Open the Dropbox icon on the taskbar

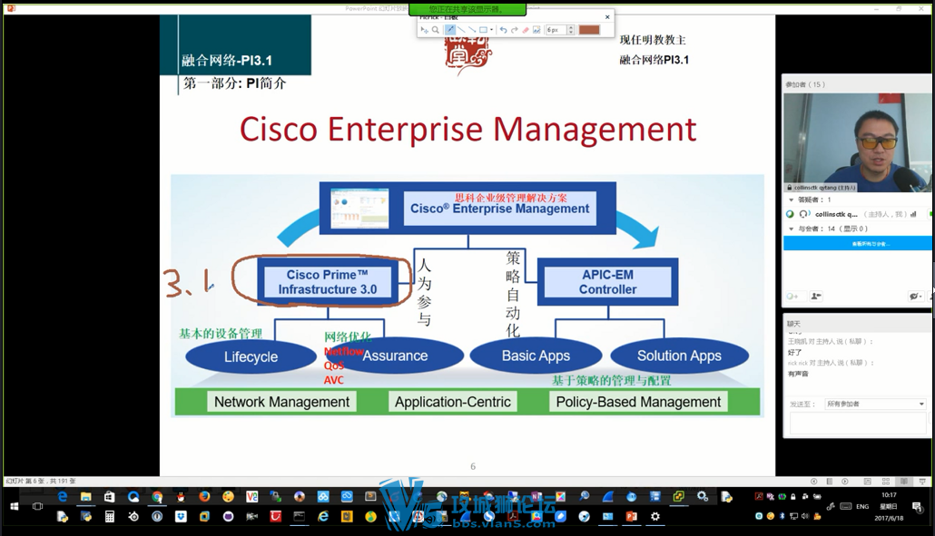[x=181, y=516]
